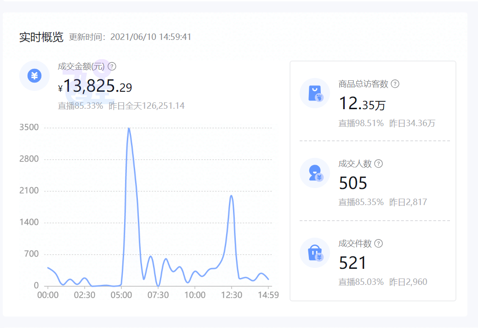
Task: Select the shopping basket icon next to 成交件数
Action: click(x=315, y=253)
